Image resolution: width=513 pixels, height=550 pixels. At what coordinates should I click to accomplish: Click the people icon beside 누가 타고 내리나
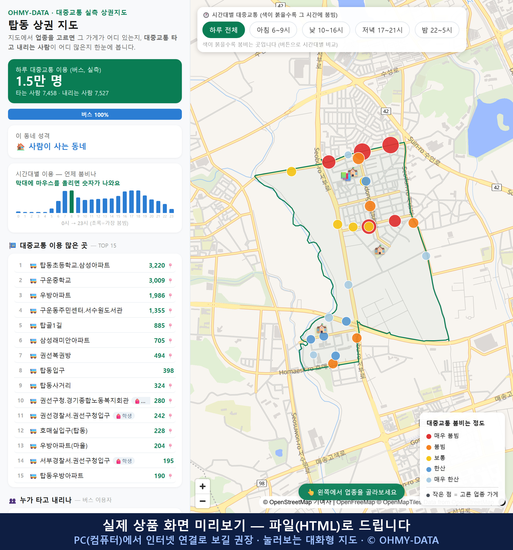pyautogui.click(x=13, y=500)
